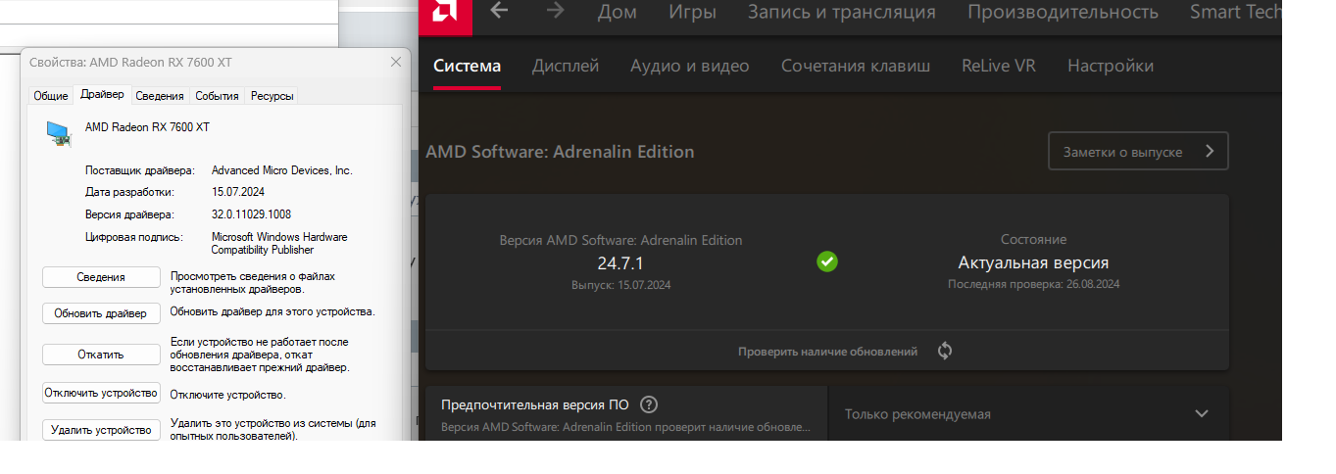This screenshot has width=1336, height=474.
Task: Click Проверить наличие обновлений
Action: 827,352
